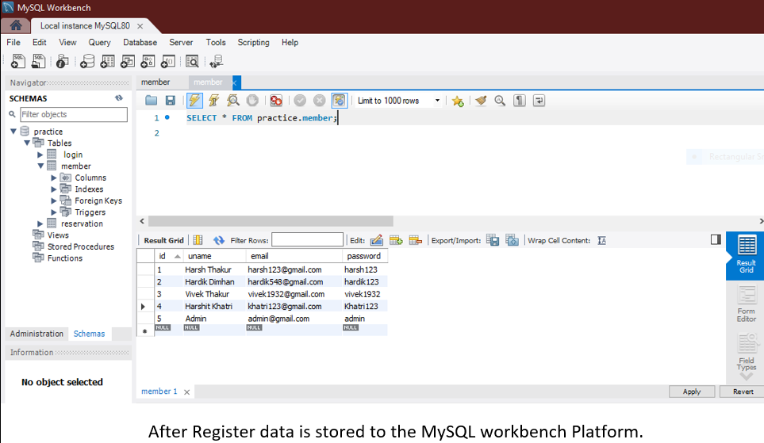Click the reconnect to DBMS icon
This screenshot has height=443, width=764.
click(216, 61)
